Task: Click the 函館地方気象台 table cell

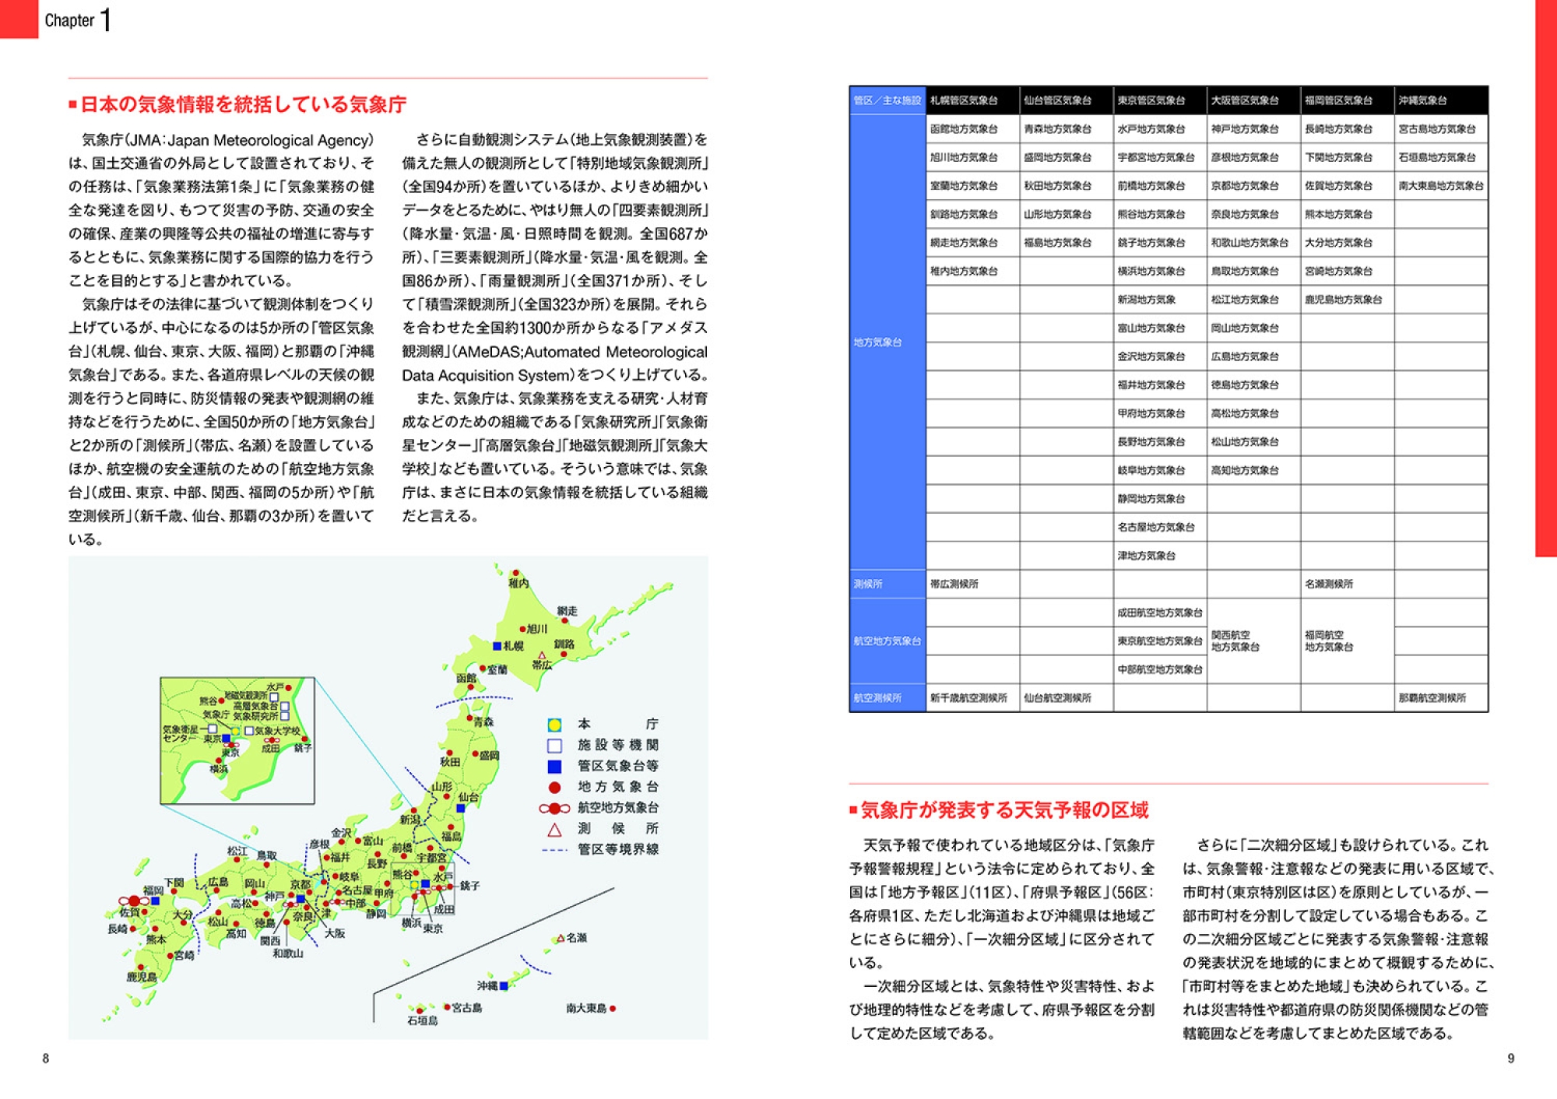Action: pos(973,129)
